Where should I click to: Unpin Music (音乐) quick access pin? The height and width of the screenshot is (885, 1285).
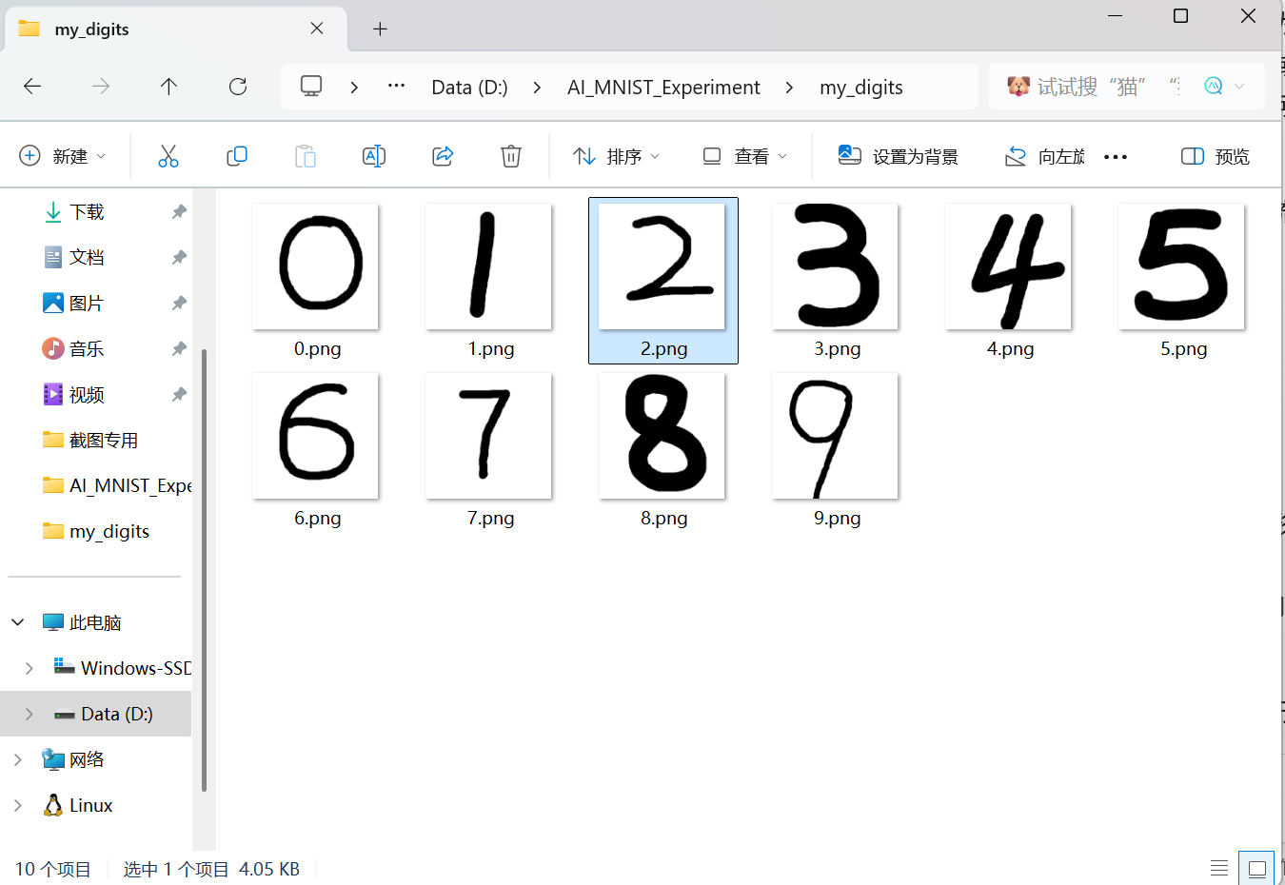click(179, 348)
